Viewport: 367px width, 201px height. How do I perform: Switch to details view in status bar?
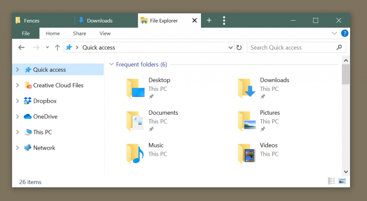tap(331, 181)
